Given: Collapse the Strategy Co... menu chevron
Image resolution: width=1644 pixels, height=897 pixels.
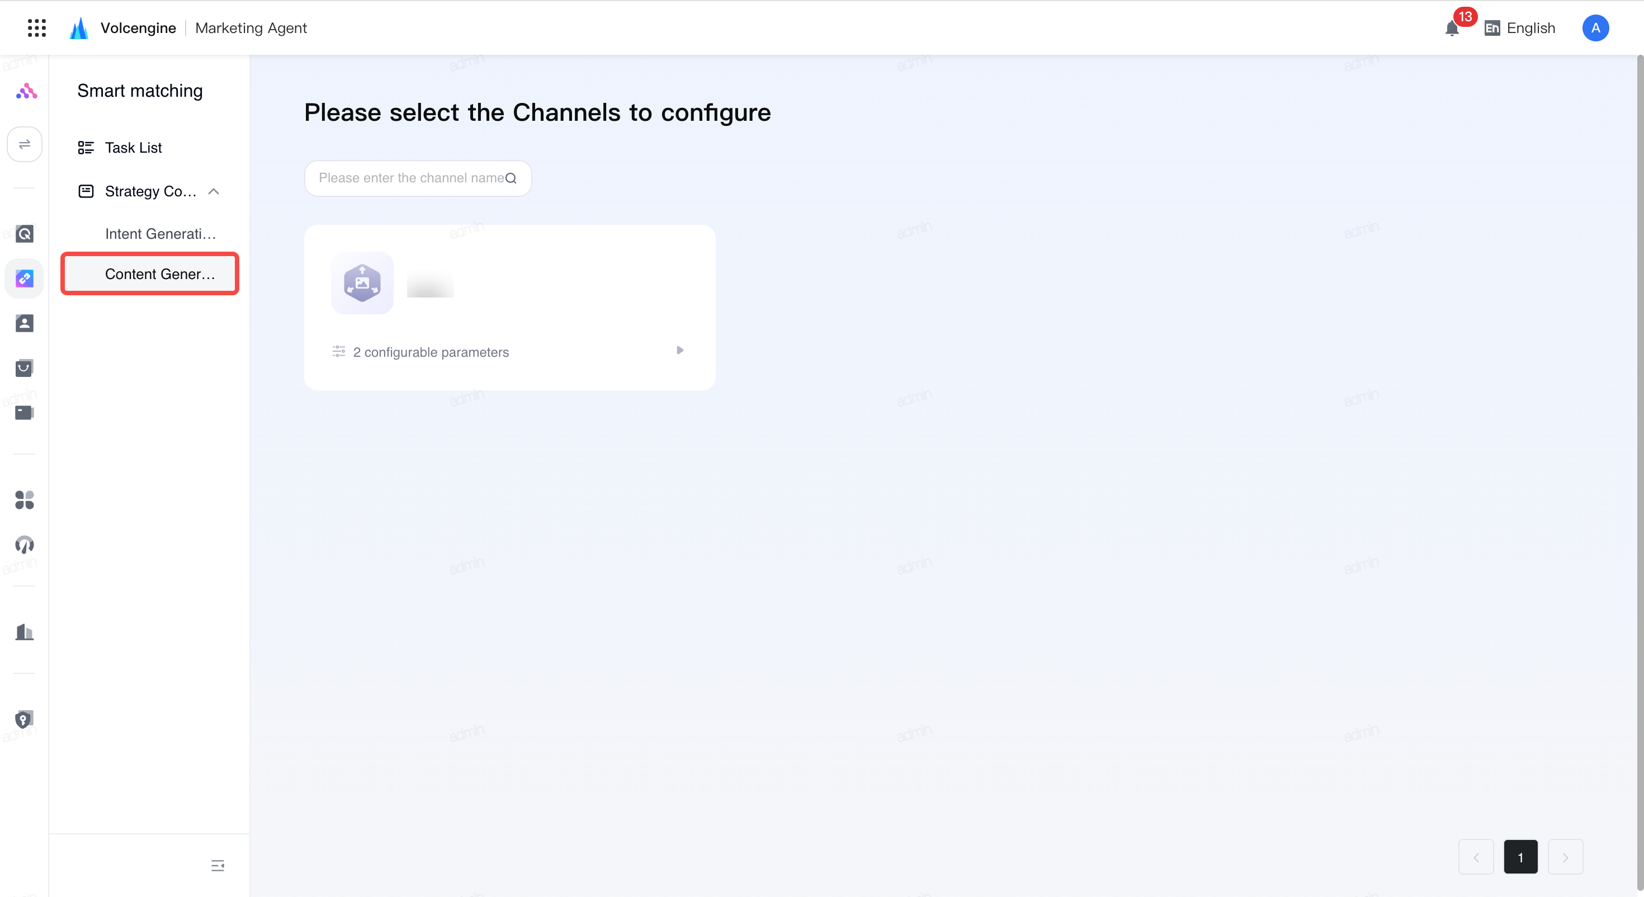Looking at the screenshot, I should (x=214, y=191).
